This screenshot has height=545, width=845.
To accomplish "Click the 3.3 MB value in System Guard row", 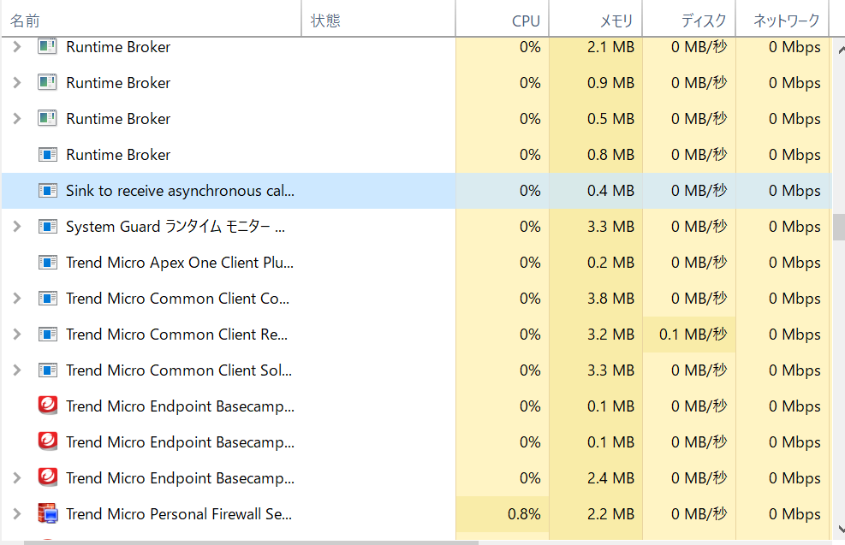I will point(610,226).
